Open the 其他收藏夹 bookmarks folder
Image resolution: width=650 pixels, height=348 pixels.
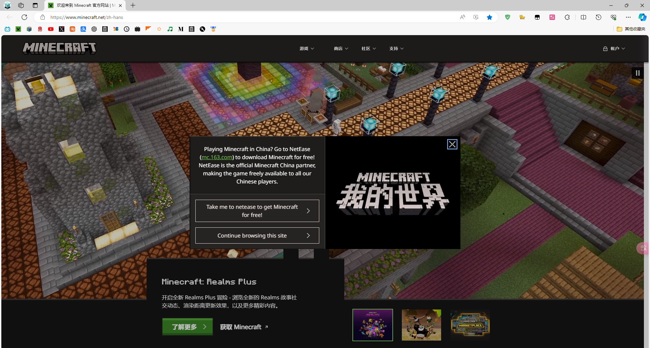pyautogui.click(x=631, y=29)
